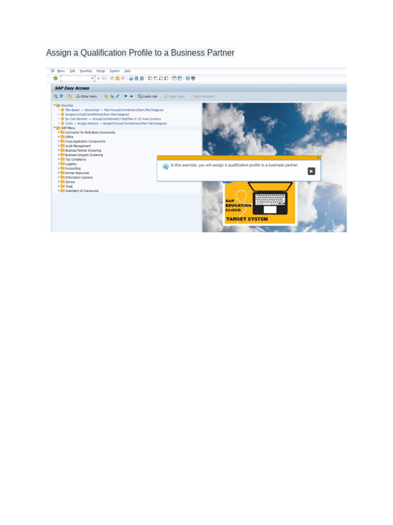Image resolution: width=393 pixels, height=525 pixels.
Task: Click the Documentation button
Action: (x=202, y=96)
